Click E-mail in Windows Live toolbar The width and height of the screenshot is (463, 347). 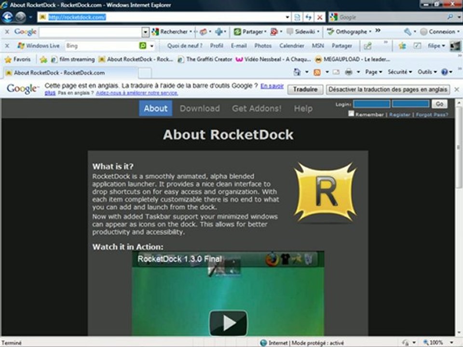coord(239,46)
